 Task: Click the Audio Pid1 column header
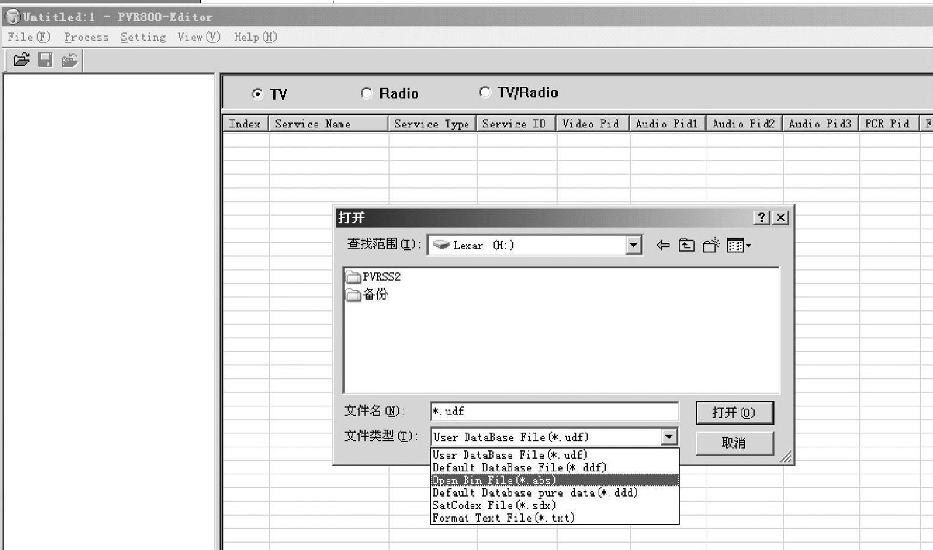pos(668,124)
